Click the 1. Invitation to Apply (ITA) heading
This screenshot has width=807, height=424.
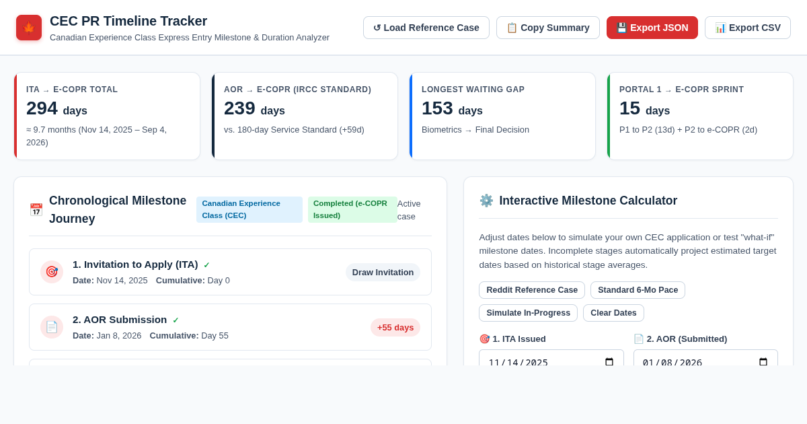[135, 264]
